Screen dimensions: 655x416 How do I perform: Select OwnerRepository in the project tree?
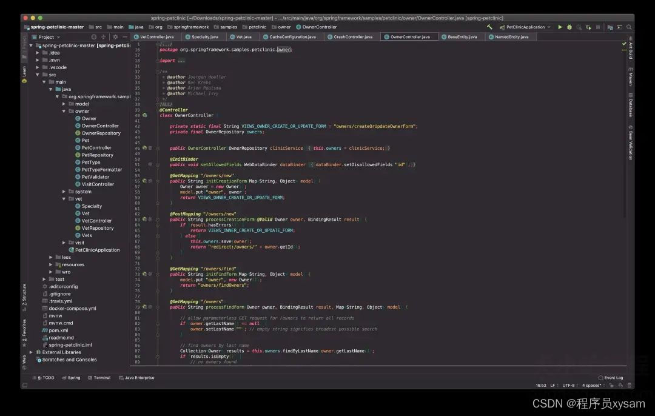98,133
